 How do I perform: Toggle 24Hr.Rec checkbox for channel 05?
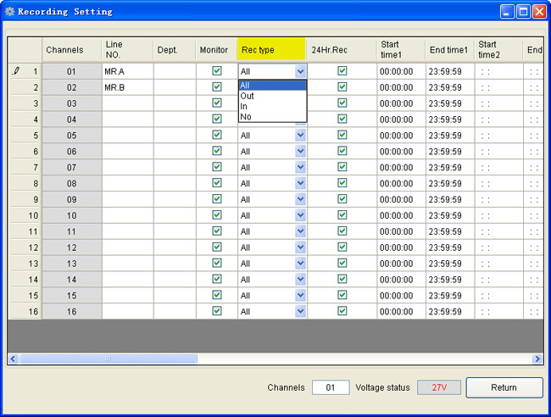tap(342, 135)
